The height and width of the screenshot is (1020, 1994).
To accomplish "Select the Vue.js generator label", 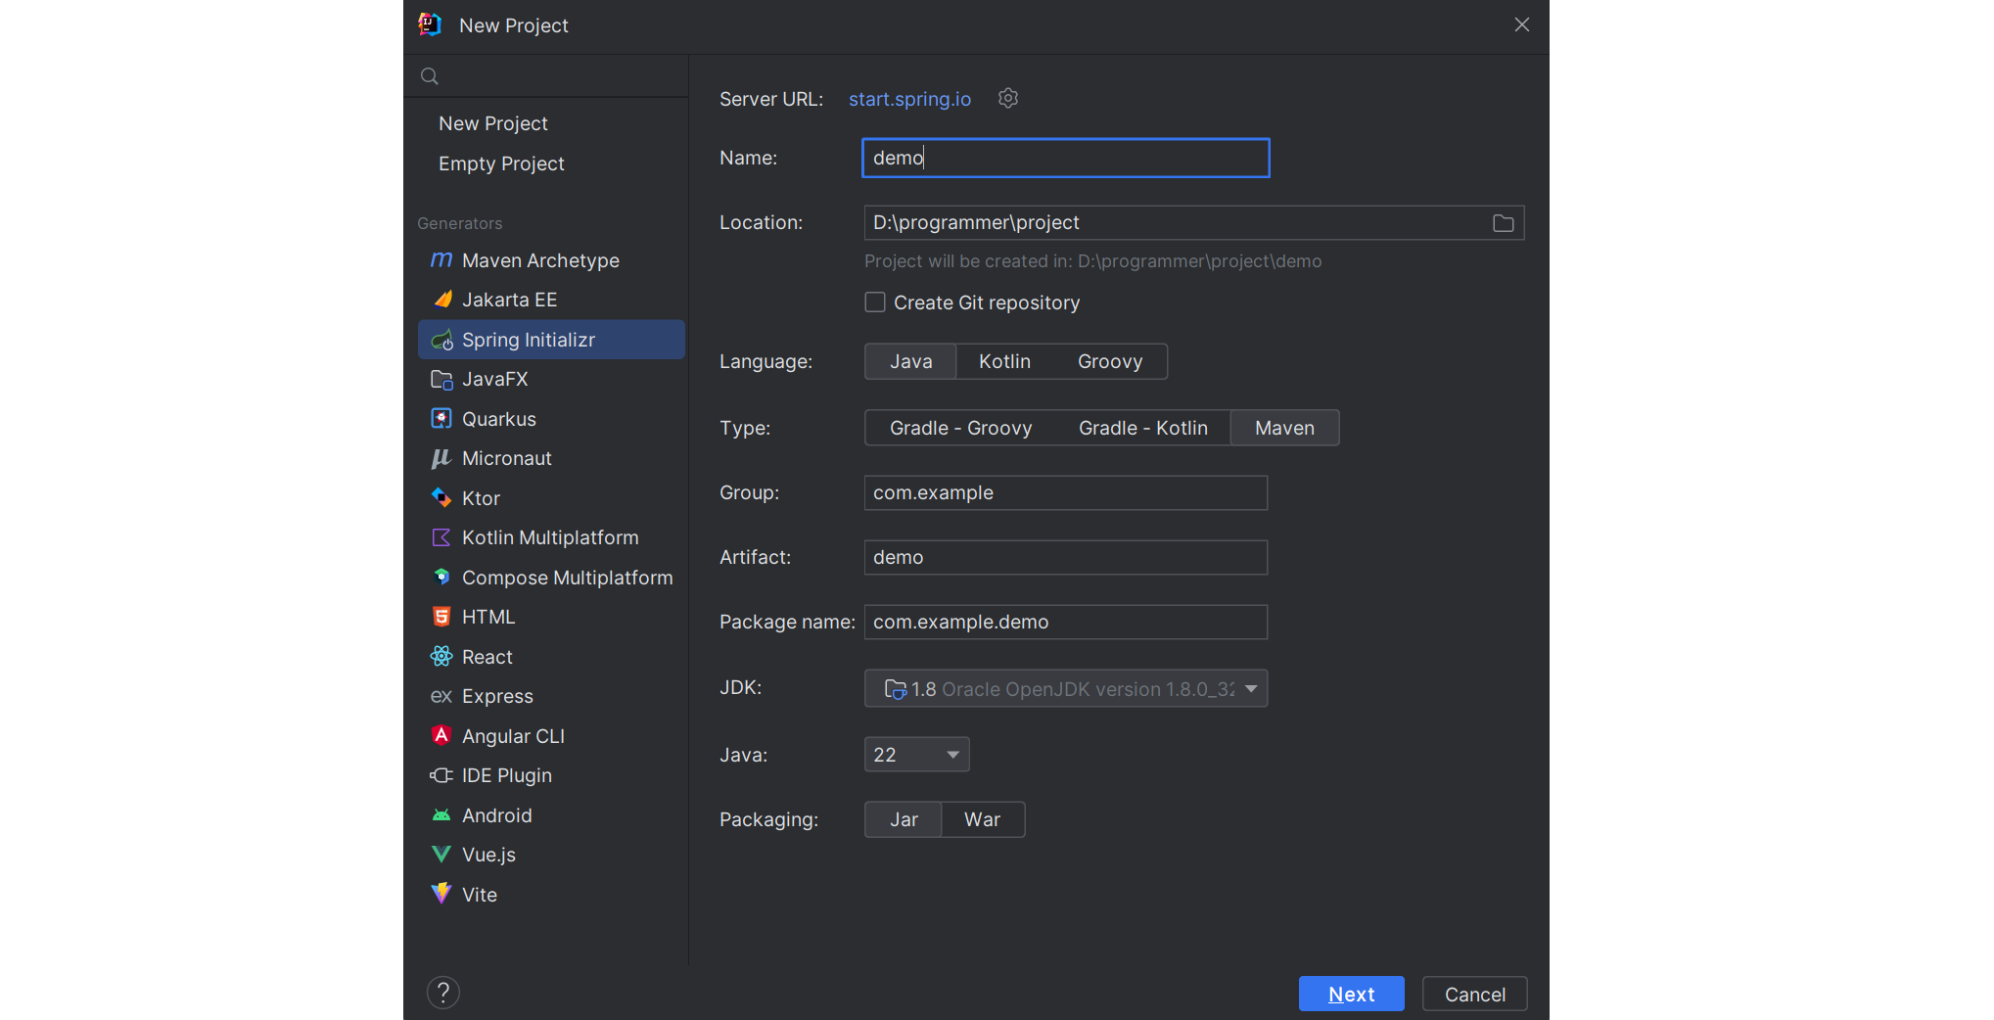I will click(x=488, y=855).
